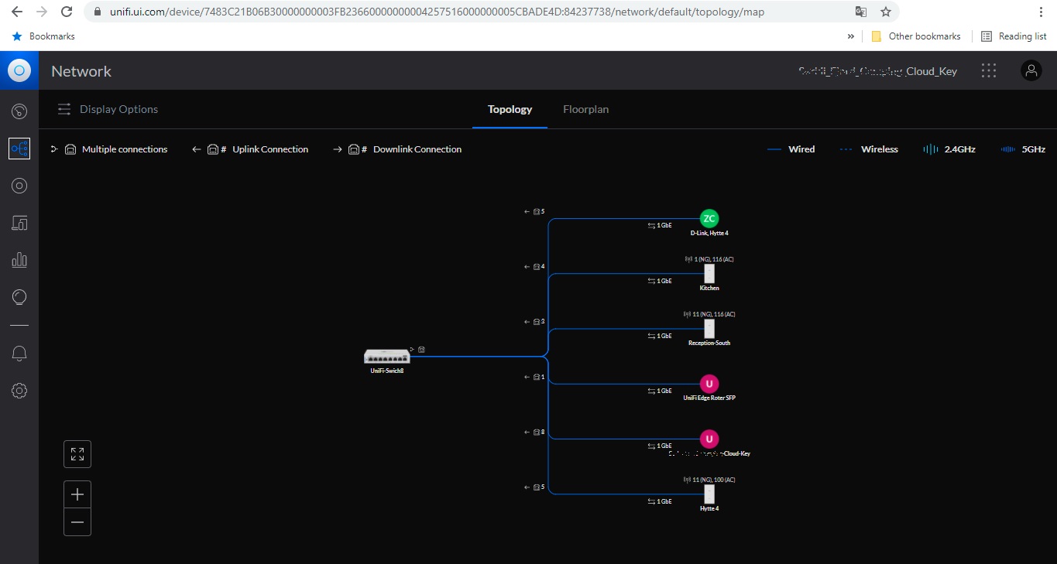
Task: Select the Cloud-Key magenta U node
Action: (x=709, y=439)
